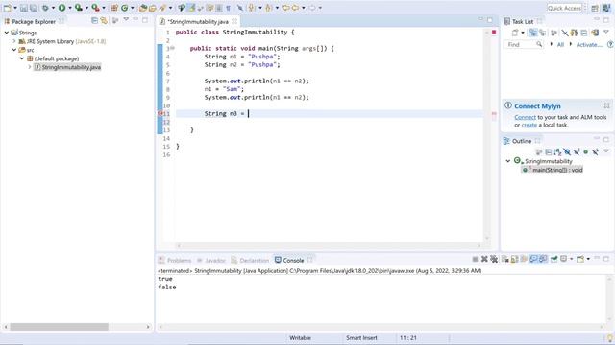Open the New file dropdown arrow
Image resolution: width=615 pixels, height=345 pixels.
[x=15, y=8]
